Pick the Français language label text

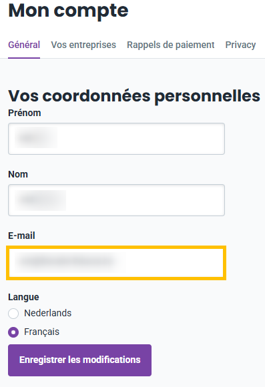[41, 332]
